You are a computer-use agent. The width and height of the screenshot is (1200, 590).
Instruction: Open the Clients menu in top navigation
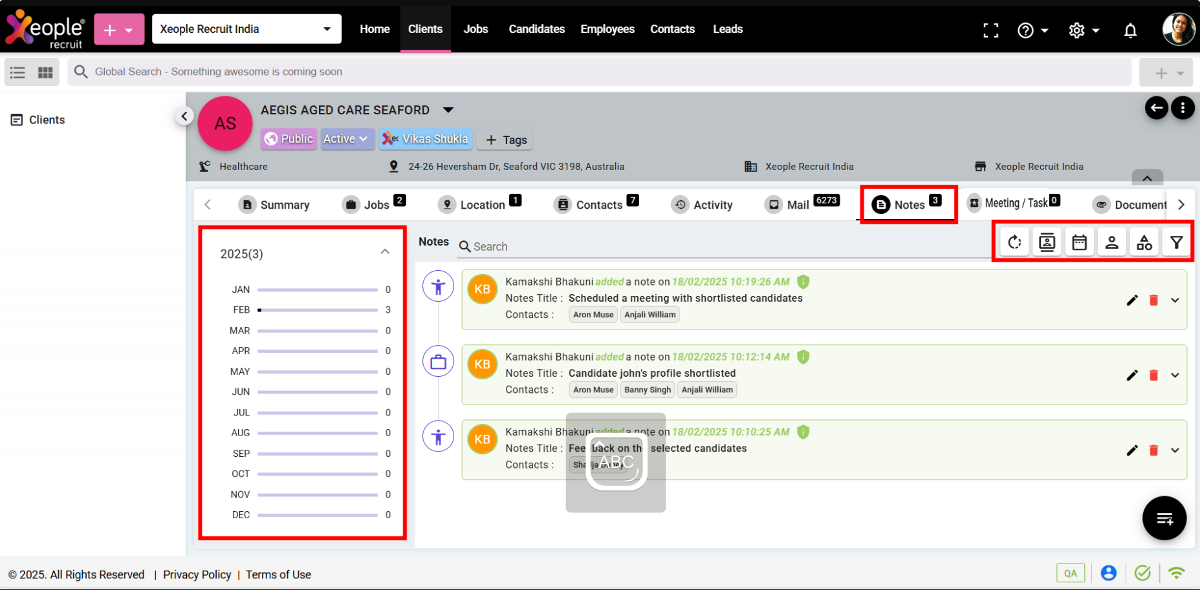(425, 29)
